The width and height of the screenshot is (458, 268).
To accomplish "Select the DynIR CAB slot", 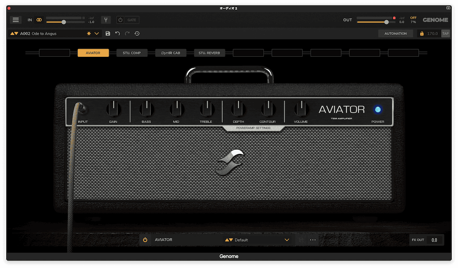I will (x=171, y=53).
